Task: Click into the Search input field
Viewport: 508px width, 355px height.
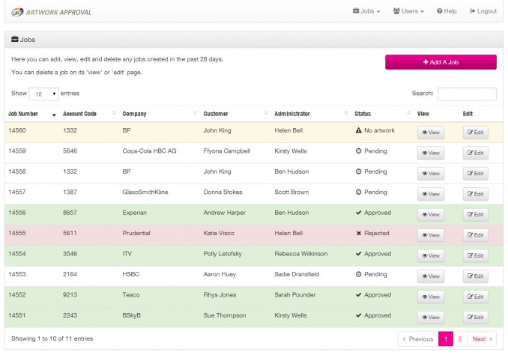Action: (467, 94)
